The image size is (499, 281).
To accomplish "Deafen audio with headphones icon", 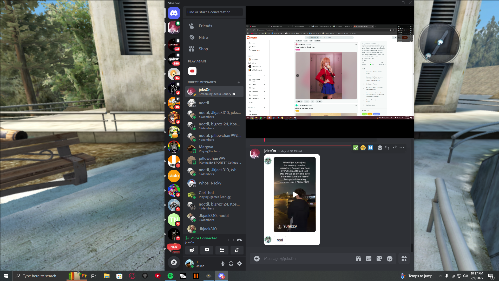I will (x=231, y=264).
